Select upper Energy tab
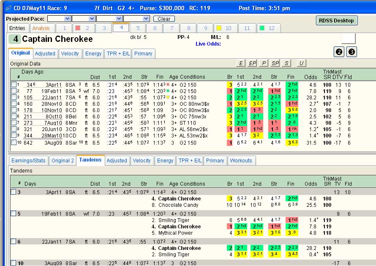The image size is (376, 266). (x=93, y=54)
